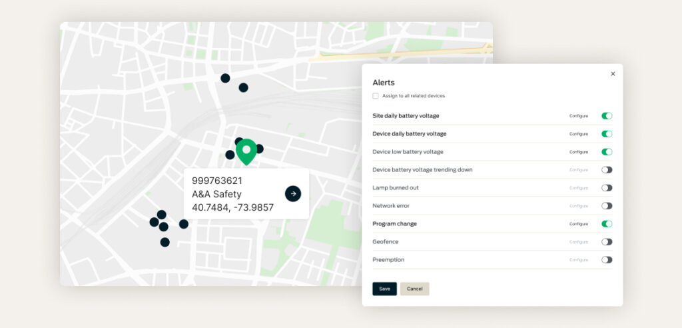Open Configure link for Program change
This screenshot has width=682, height=328.
coord(579,224)
